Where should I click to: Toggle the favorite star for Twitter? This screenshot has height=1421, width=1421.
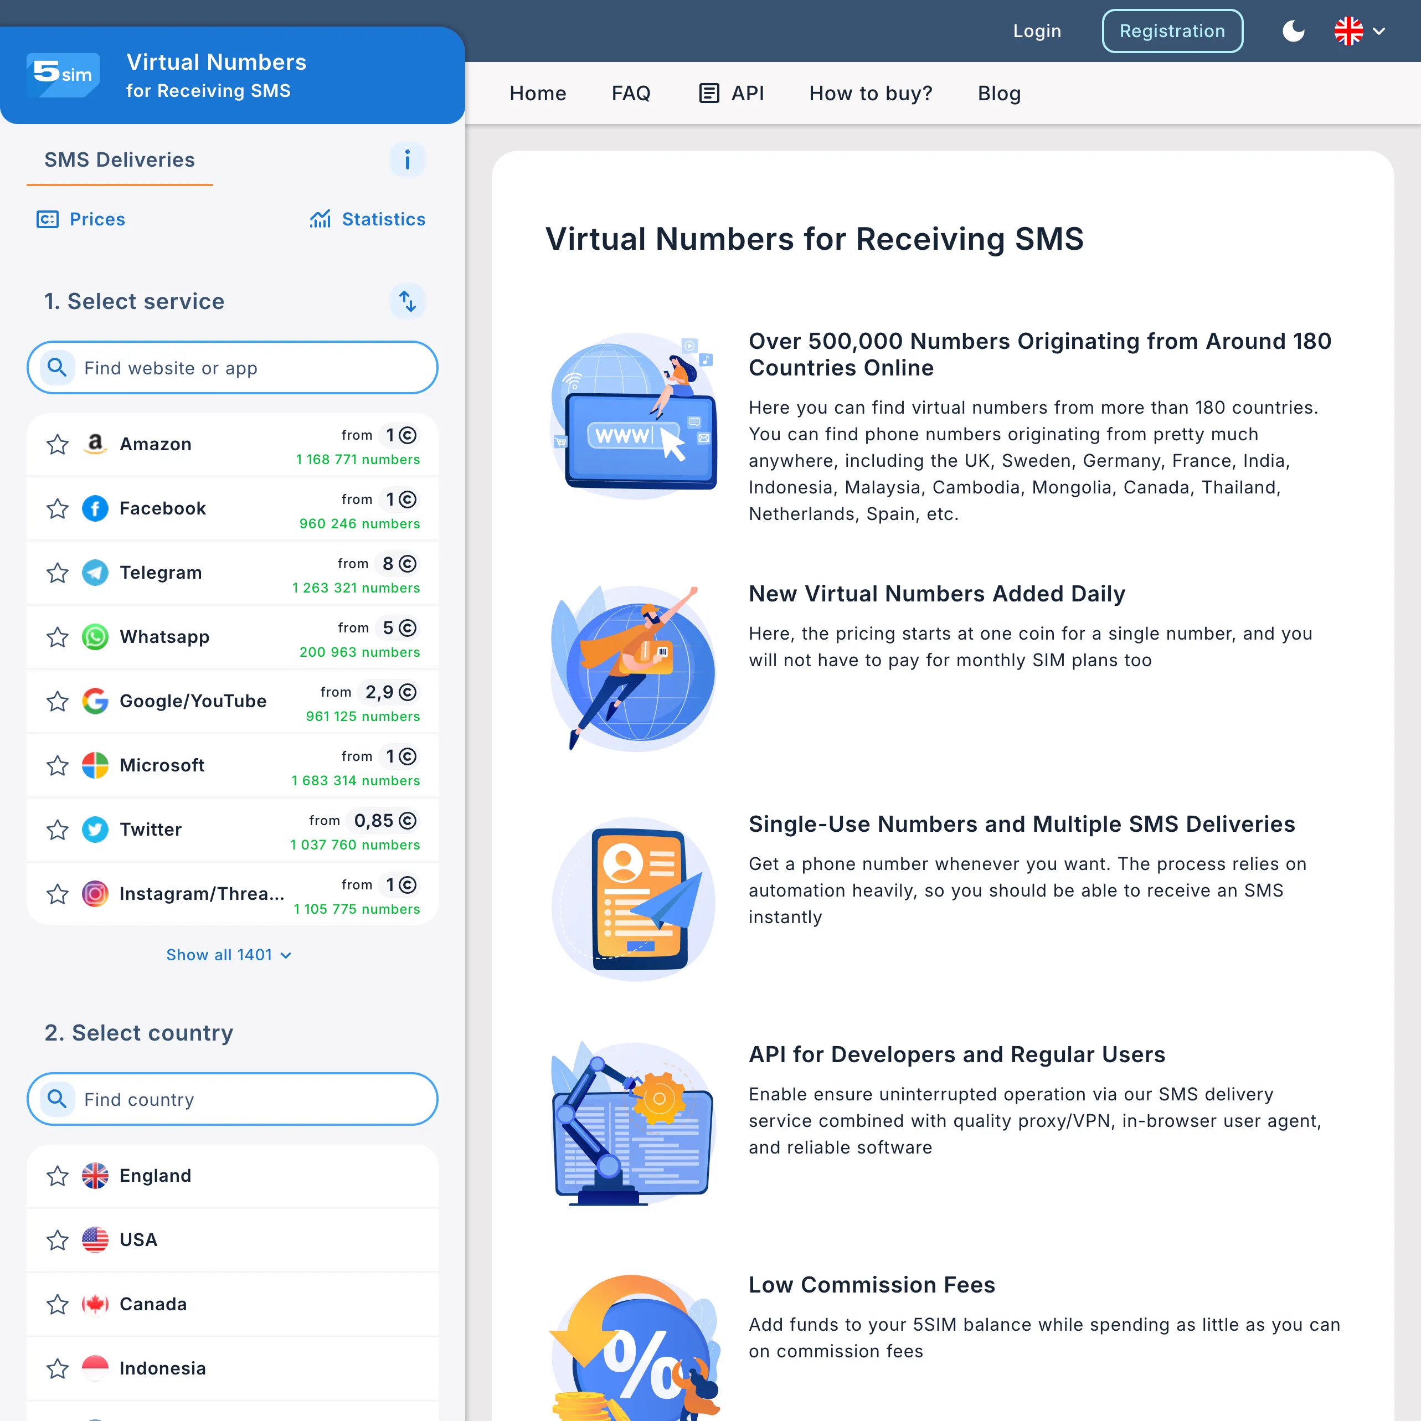tap(58, 830)
